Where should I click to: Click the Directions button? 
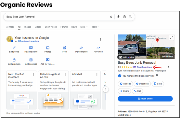click(x=142, y=84)
